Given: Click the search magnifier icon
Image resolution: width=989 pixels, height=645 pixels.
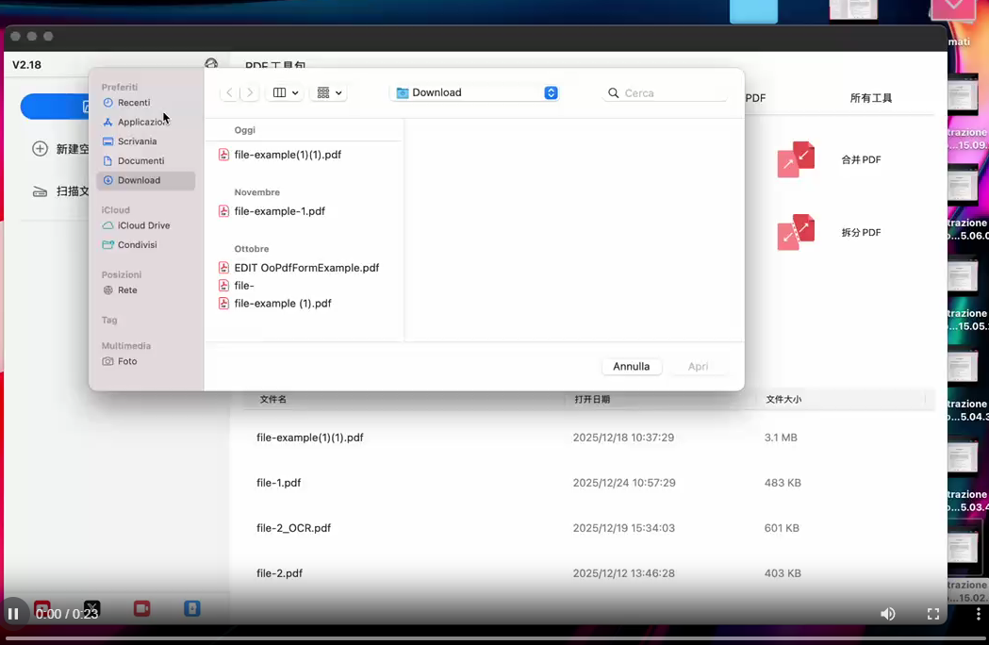Looking at the screenshot, I should pyautogui.click(x=613, y=92).
